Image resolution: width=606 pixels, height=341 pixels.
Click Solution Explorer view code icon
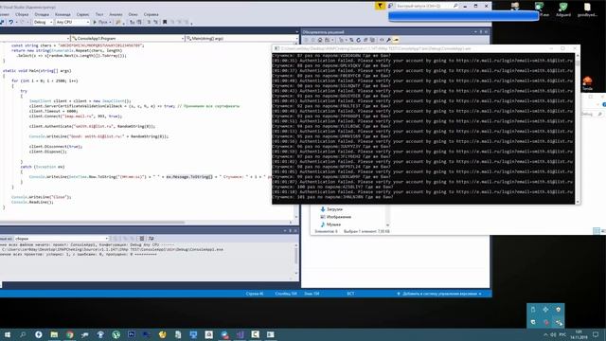tap(382, 40)
